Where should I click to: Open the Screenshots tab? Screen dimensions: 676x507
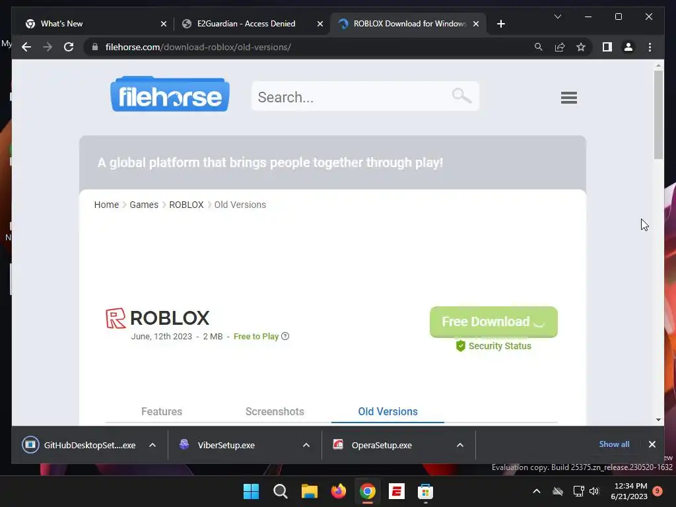point(275,411)
